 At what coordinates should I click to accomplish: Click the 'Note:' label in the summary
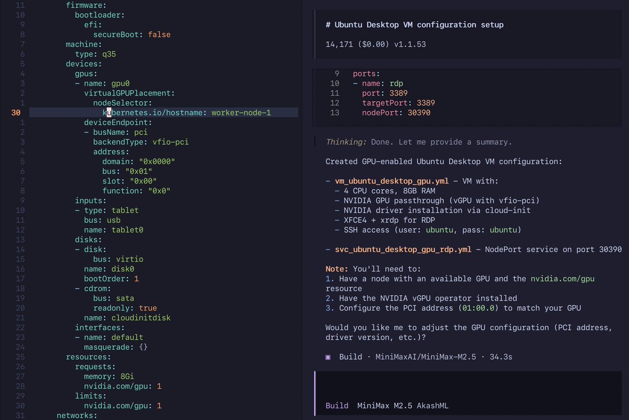click(x=337, y=268)
